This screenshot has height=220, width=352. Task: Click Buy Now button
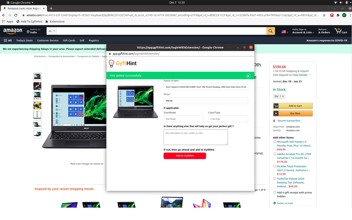pyautogui.click(x=293, y=113)
